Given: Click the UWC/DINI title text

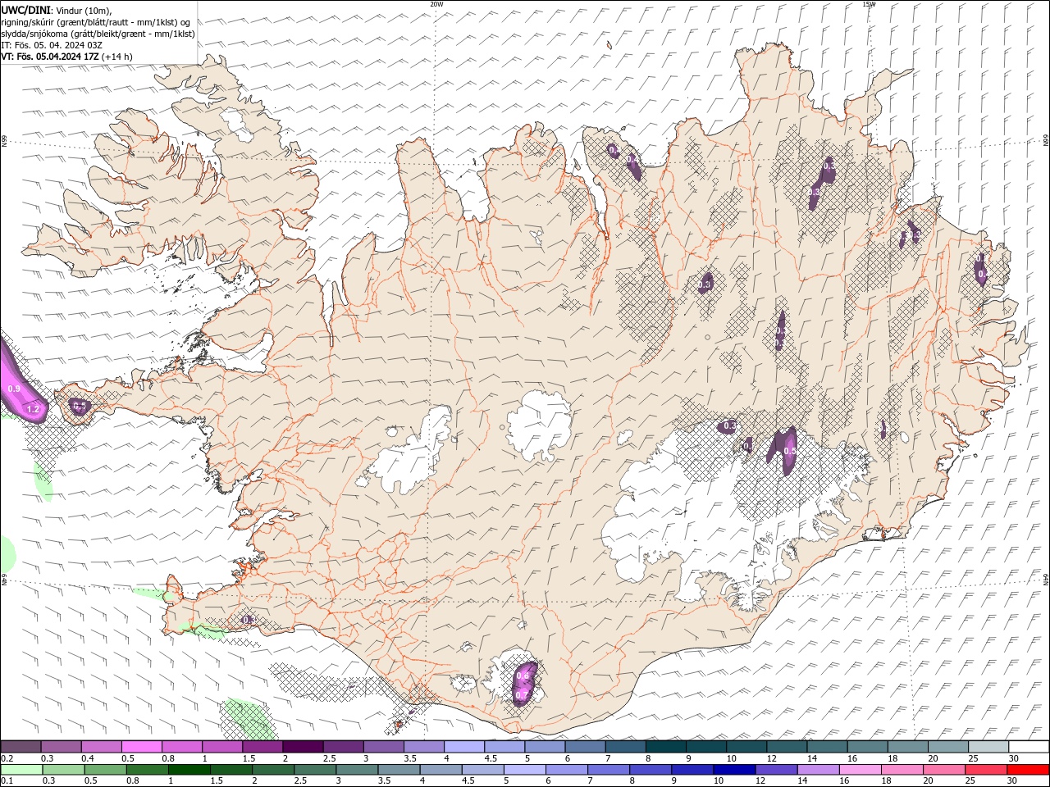Looking at the screenshot, I should pos(26,10).
